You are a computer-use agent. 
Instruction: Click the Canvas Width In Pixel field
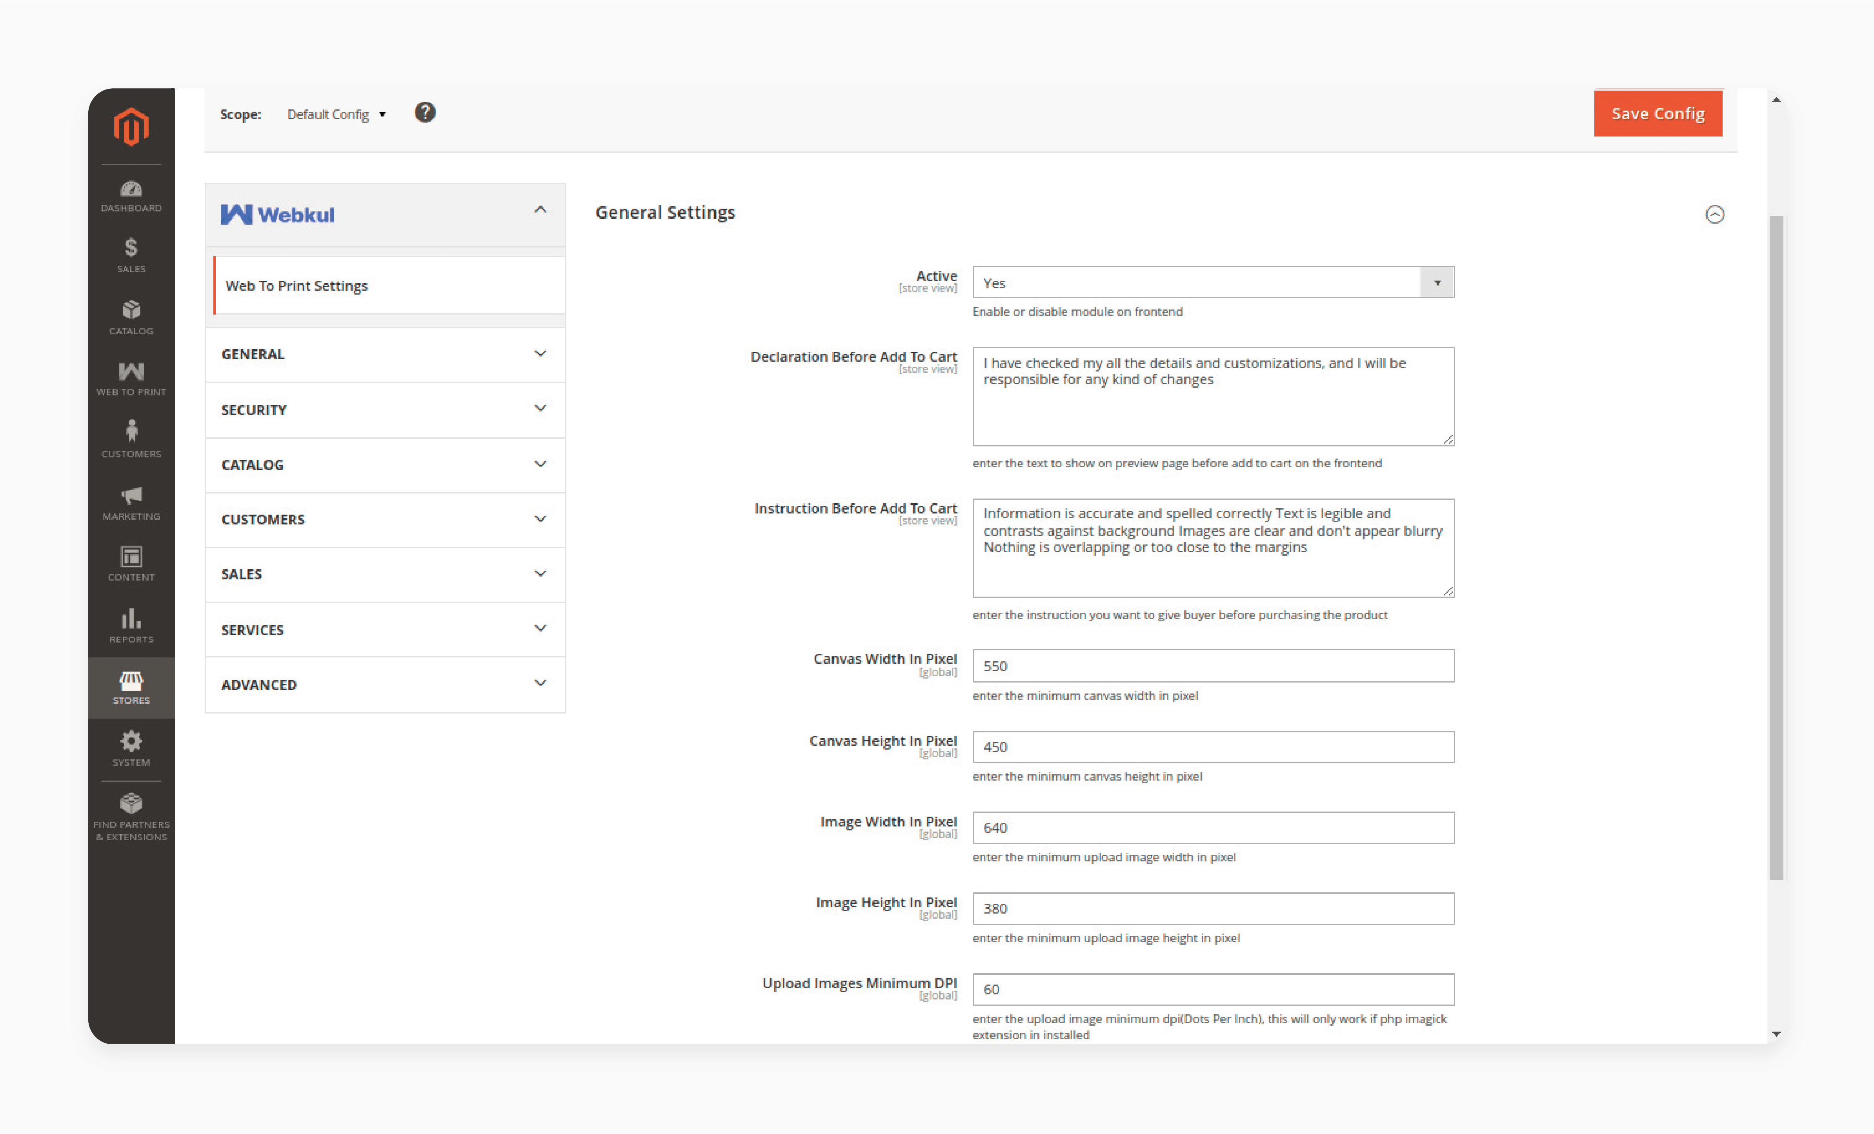(1213, 666)
